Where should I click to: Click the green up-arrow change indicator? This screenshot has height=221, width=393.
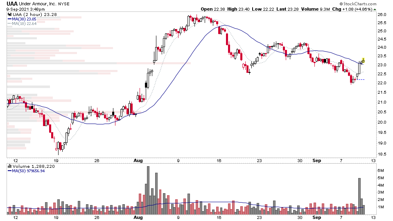coord(375,9)
